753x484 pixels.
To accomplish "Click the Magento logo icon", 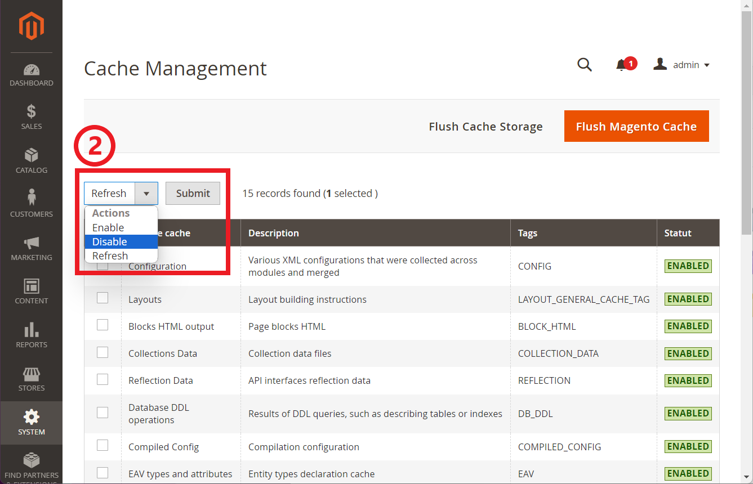I will pos(32,25).
